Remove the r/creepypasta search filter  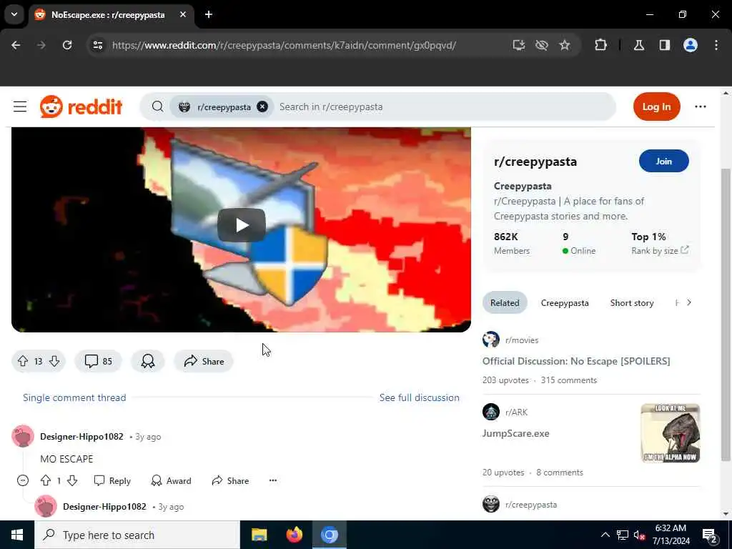tap(262, 107)
